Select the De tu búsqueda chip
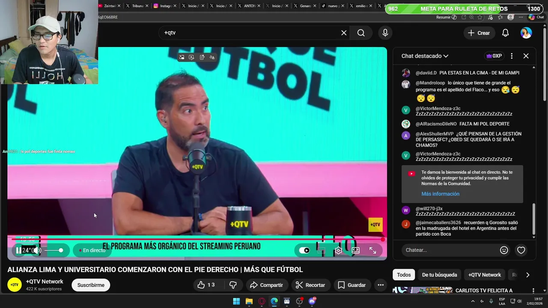The image size is (548, 308). (x=439, y=275)
